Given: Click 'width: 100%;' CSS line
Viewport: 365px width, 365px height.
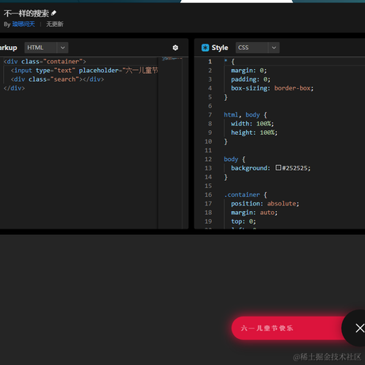Looking at the screenshot, I should point(252,124).
